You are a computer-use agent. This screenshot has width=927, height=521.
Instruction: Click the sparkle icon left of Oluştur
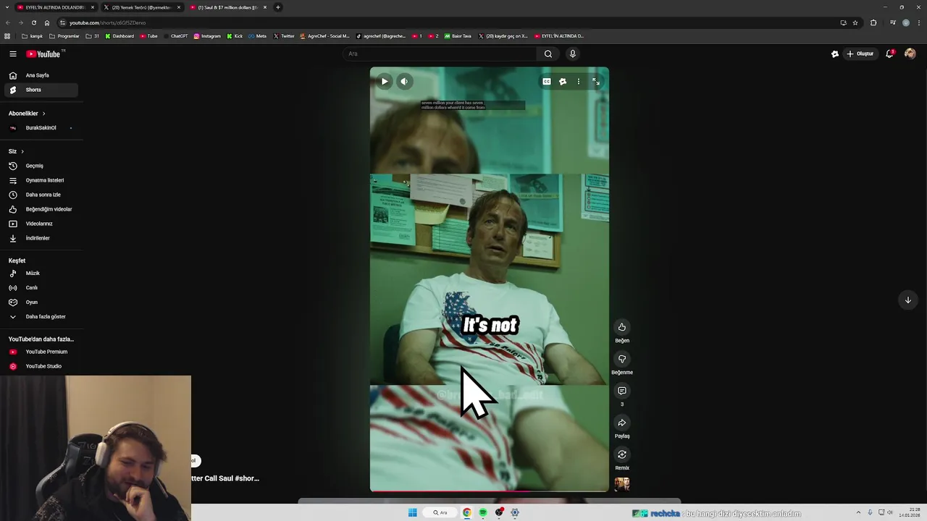coord(835,54)
